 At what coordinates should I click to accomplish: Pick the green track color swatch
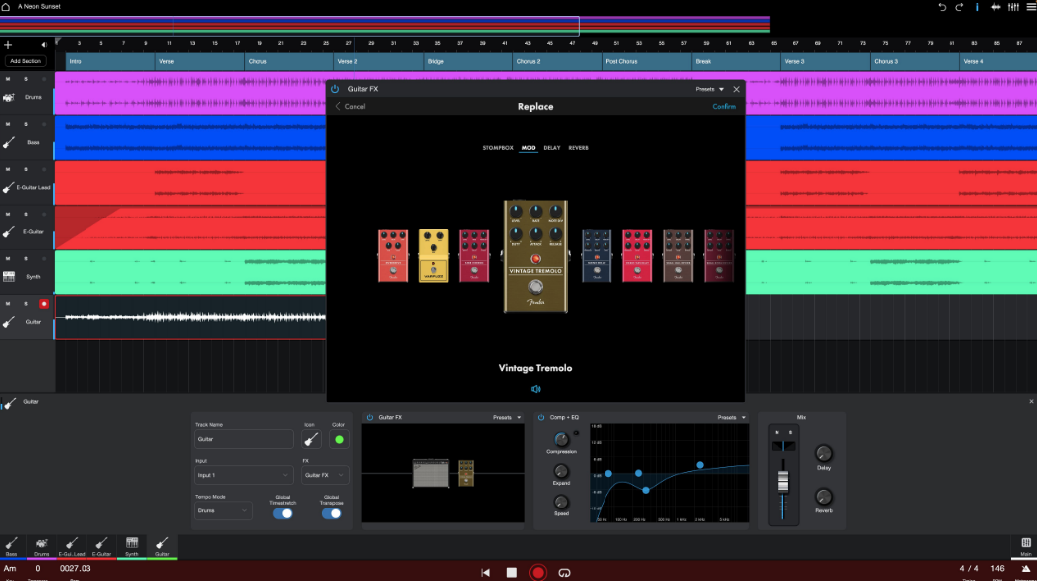339,439
